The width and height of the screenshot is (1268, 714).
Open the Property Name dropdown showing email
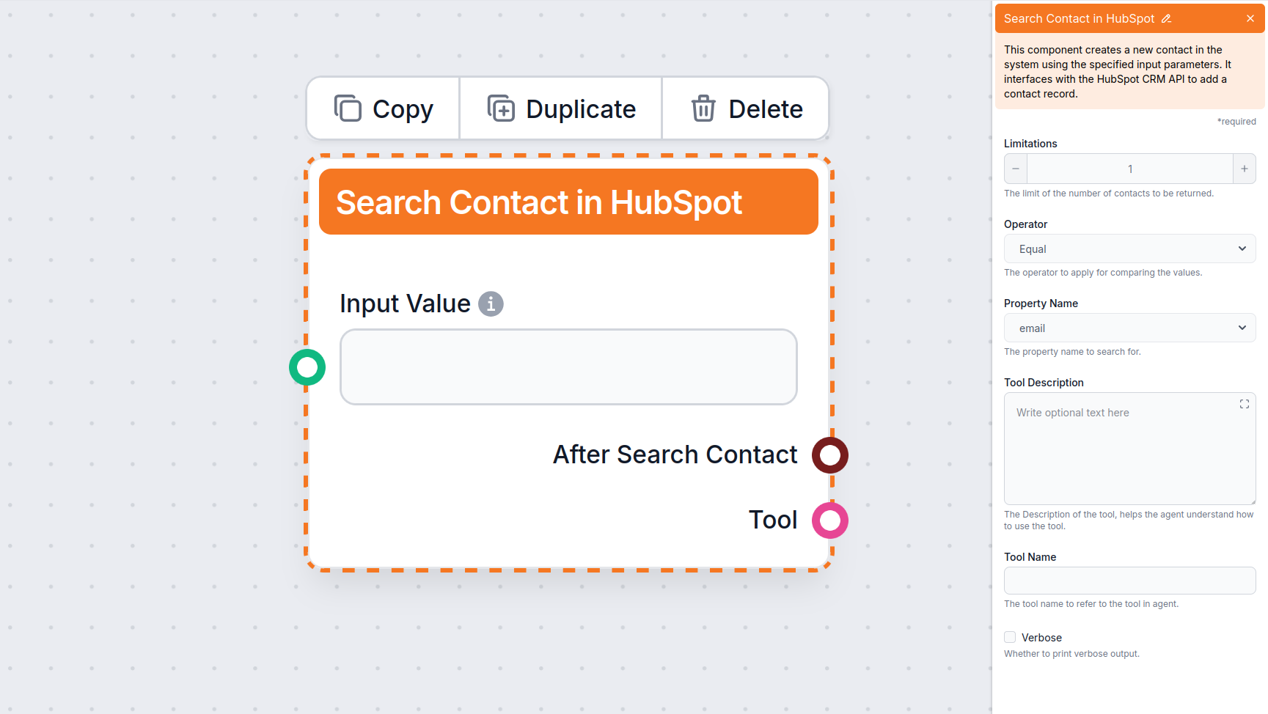tap(1129, 328)
